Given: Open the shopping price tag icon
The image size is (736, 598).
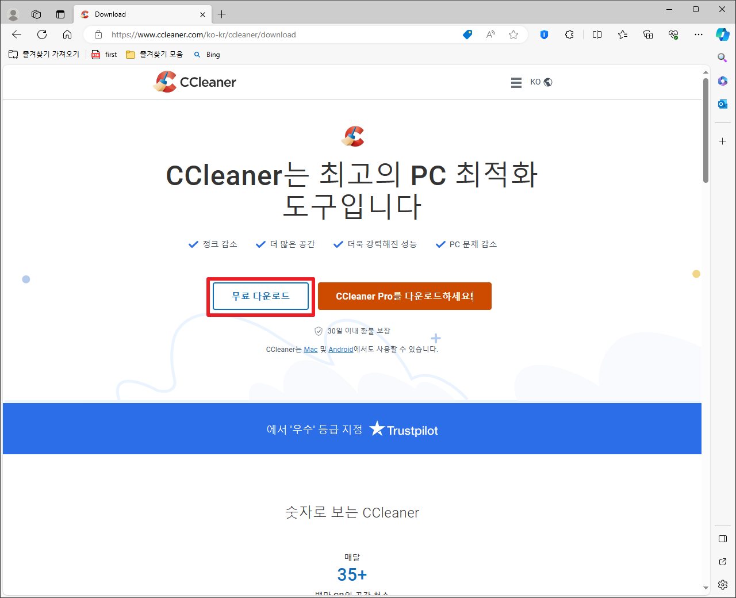Looking at the screenshot, I should [467, 34].
